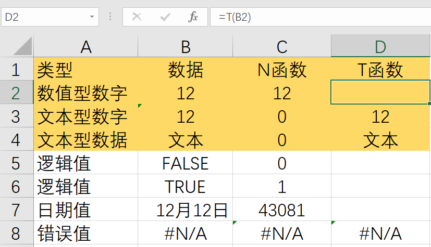
Task: Expand the Name Box dropdown arrow
Action: (92, 17)
